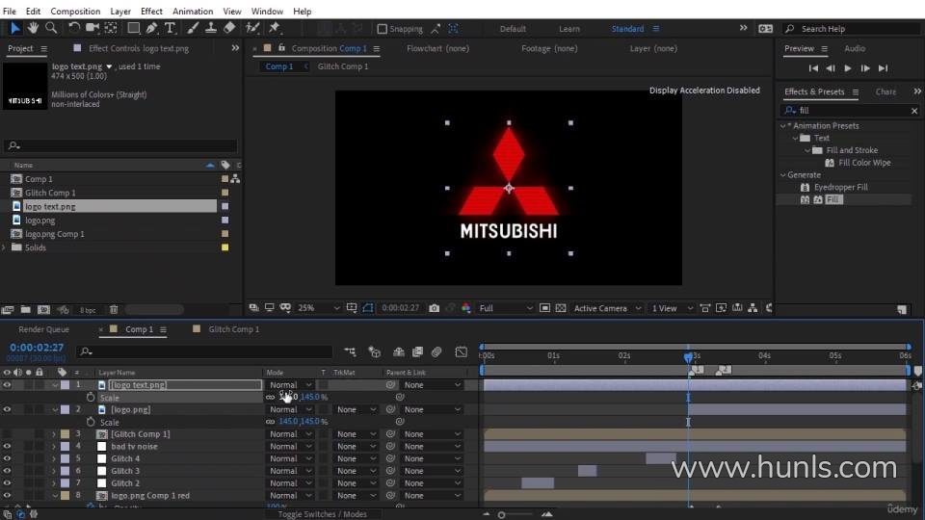This screenshot has width=925, height=520.
Task: Create new folder in Project panel
Action: tap(25, 309)
